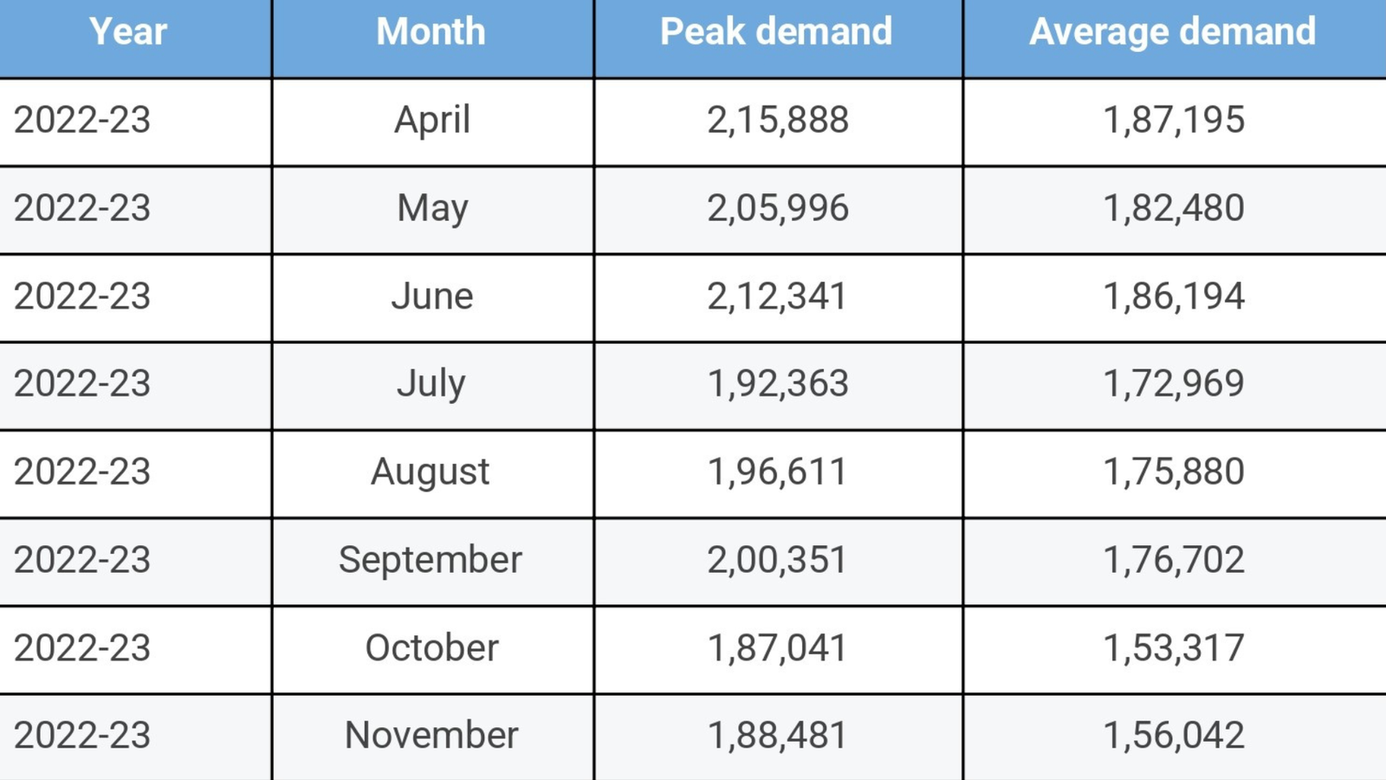Image resolution: width=1386 pixels, height=780 pixels.
Task: Select the October month cell
Action: (431, 648)
